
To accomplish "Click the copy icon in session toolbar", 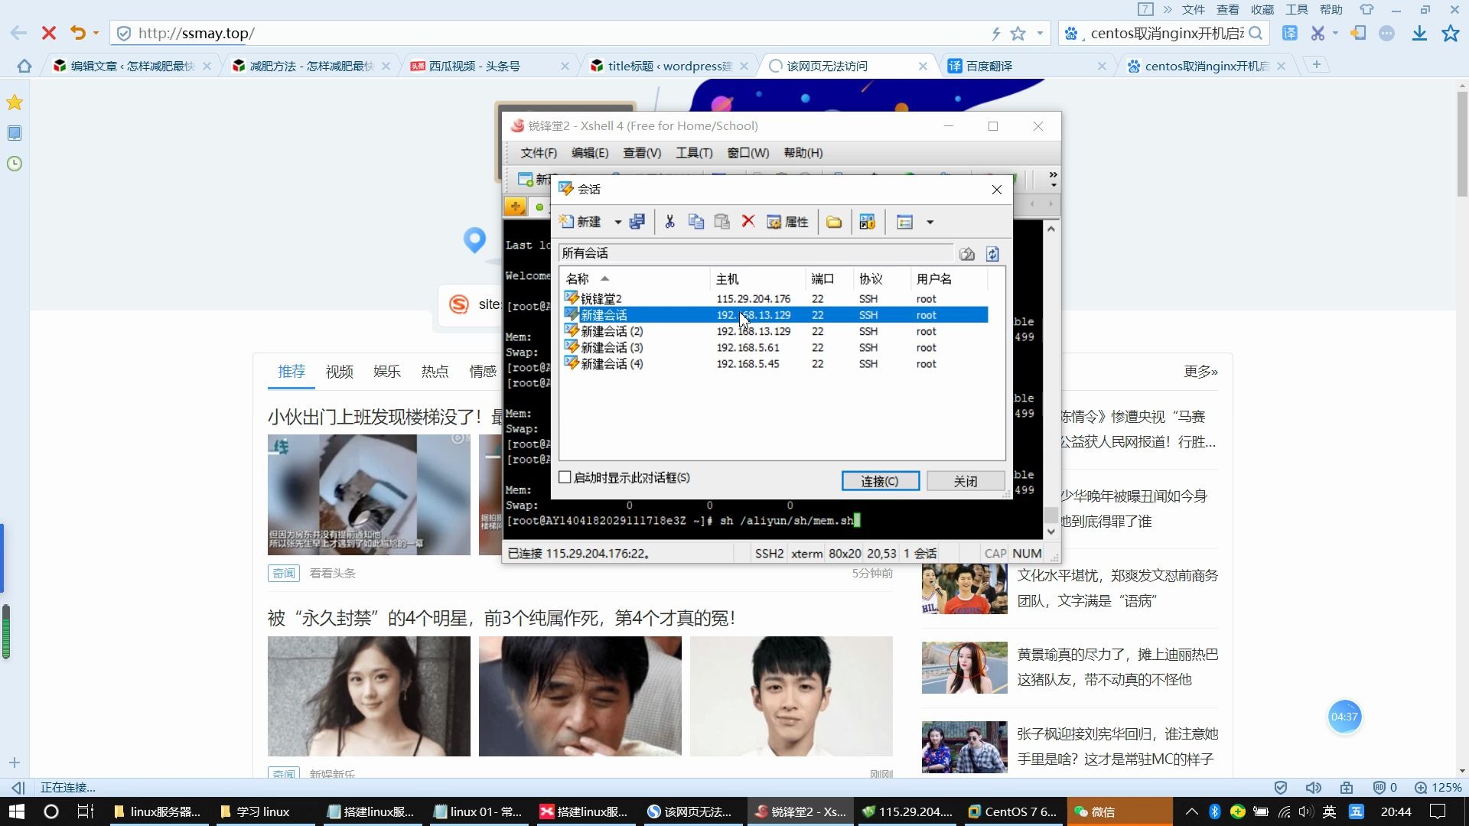I will pyautogui.click(x=695, y=222).
